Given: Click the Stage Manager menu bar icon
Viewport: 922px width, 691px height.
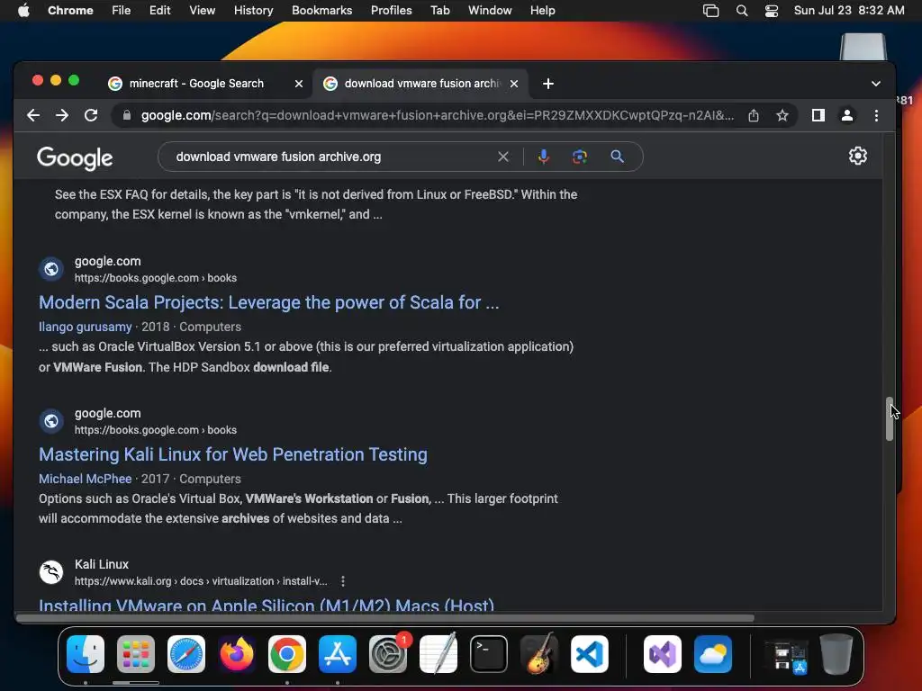Looking at the screenshot, I should pyautogui.click(x=711, y=11).
